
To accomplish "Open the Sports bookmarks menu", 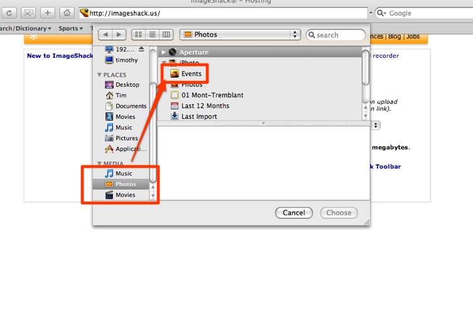I will coord(70,28).
